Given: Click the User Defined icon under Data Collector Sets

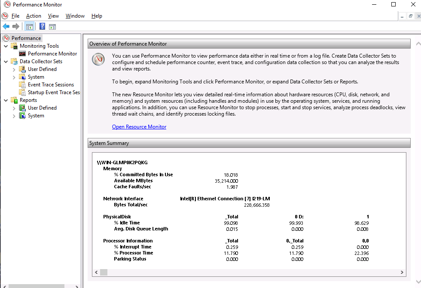Looking at the screenshot, I should pyautogui.click(x=22, y=69).
